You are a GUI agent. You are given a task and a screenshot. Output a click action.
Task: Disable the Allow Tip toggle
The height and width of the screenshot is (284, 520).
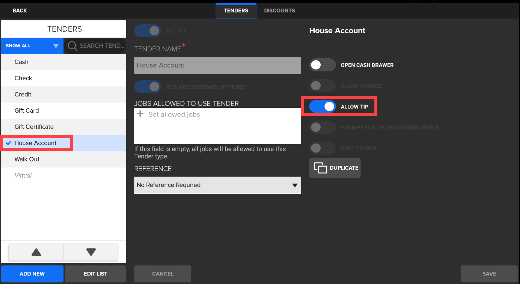tap(322, 106)
